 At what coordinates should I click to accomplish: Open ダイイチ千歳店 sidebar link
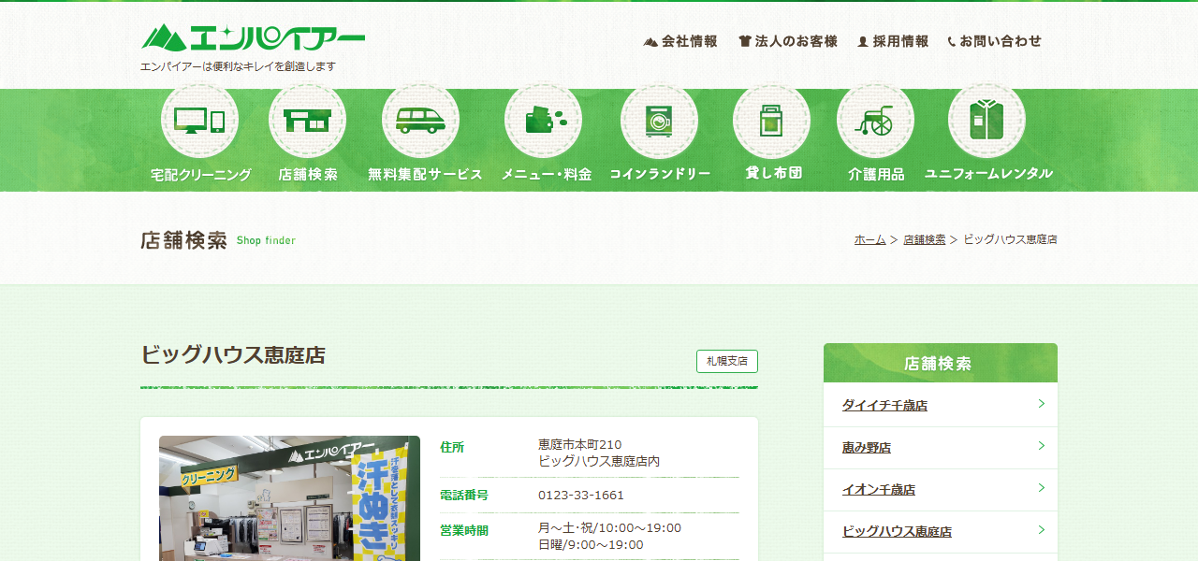[884, 406]
